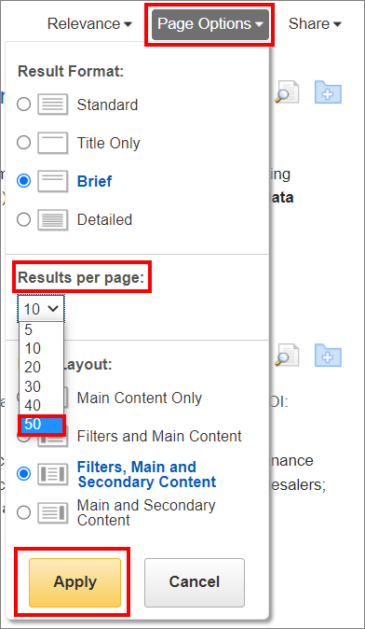Choose 50 in the results per page list
Image resolution: width=365 pixels, height=629 pixels.
[x=41, y=425]
